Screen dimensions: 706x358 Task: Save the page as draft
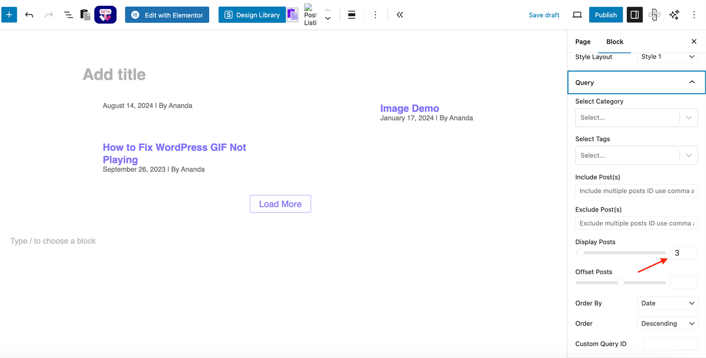544,15
